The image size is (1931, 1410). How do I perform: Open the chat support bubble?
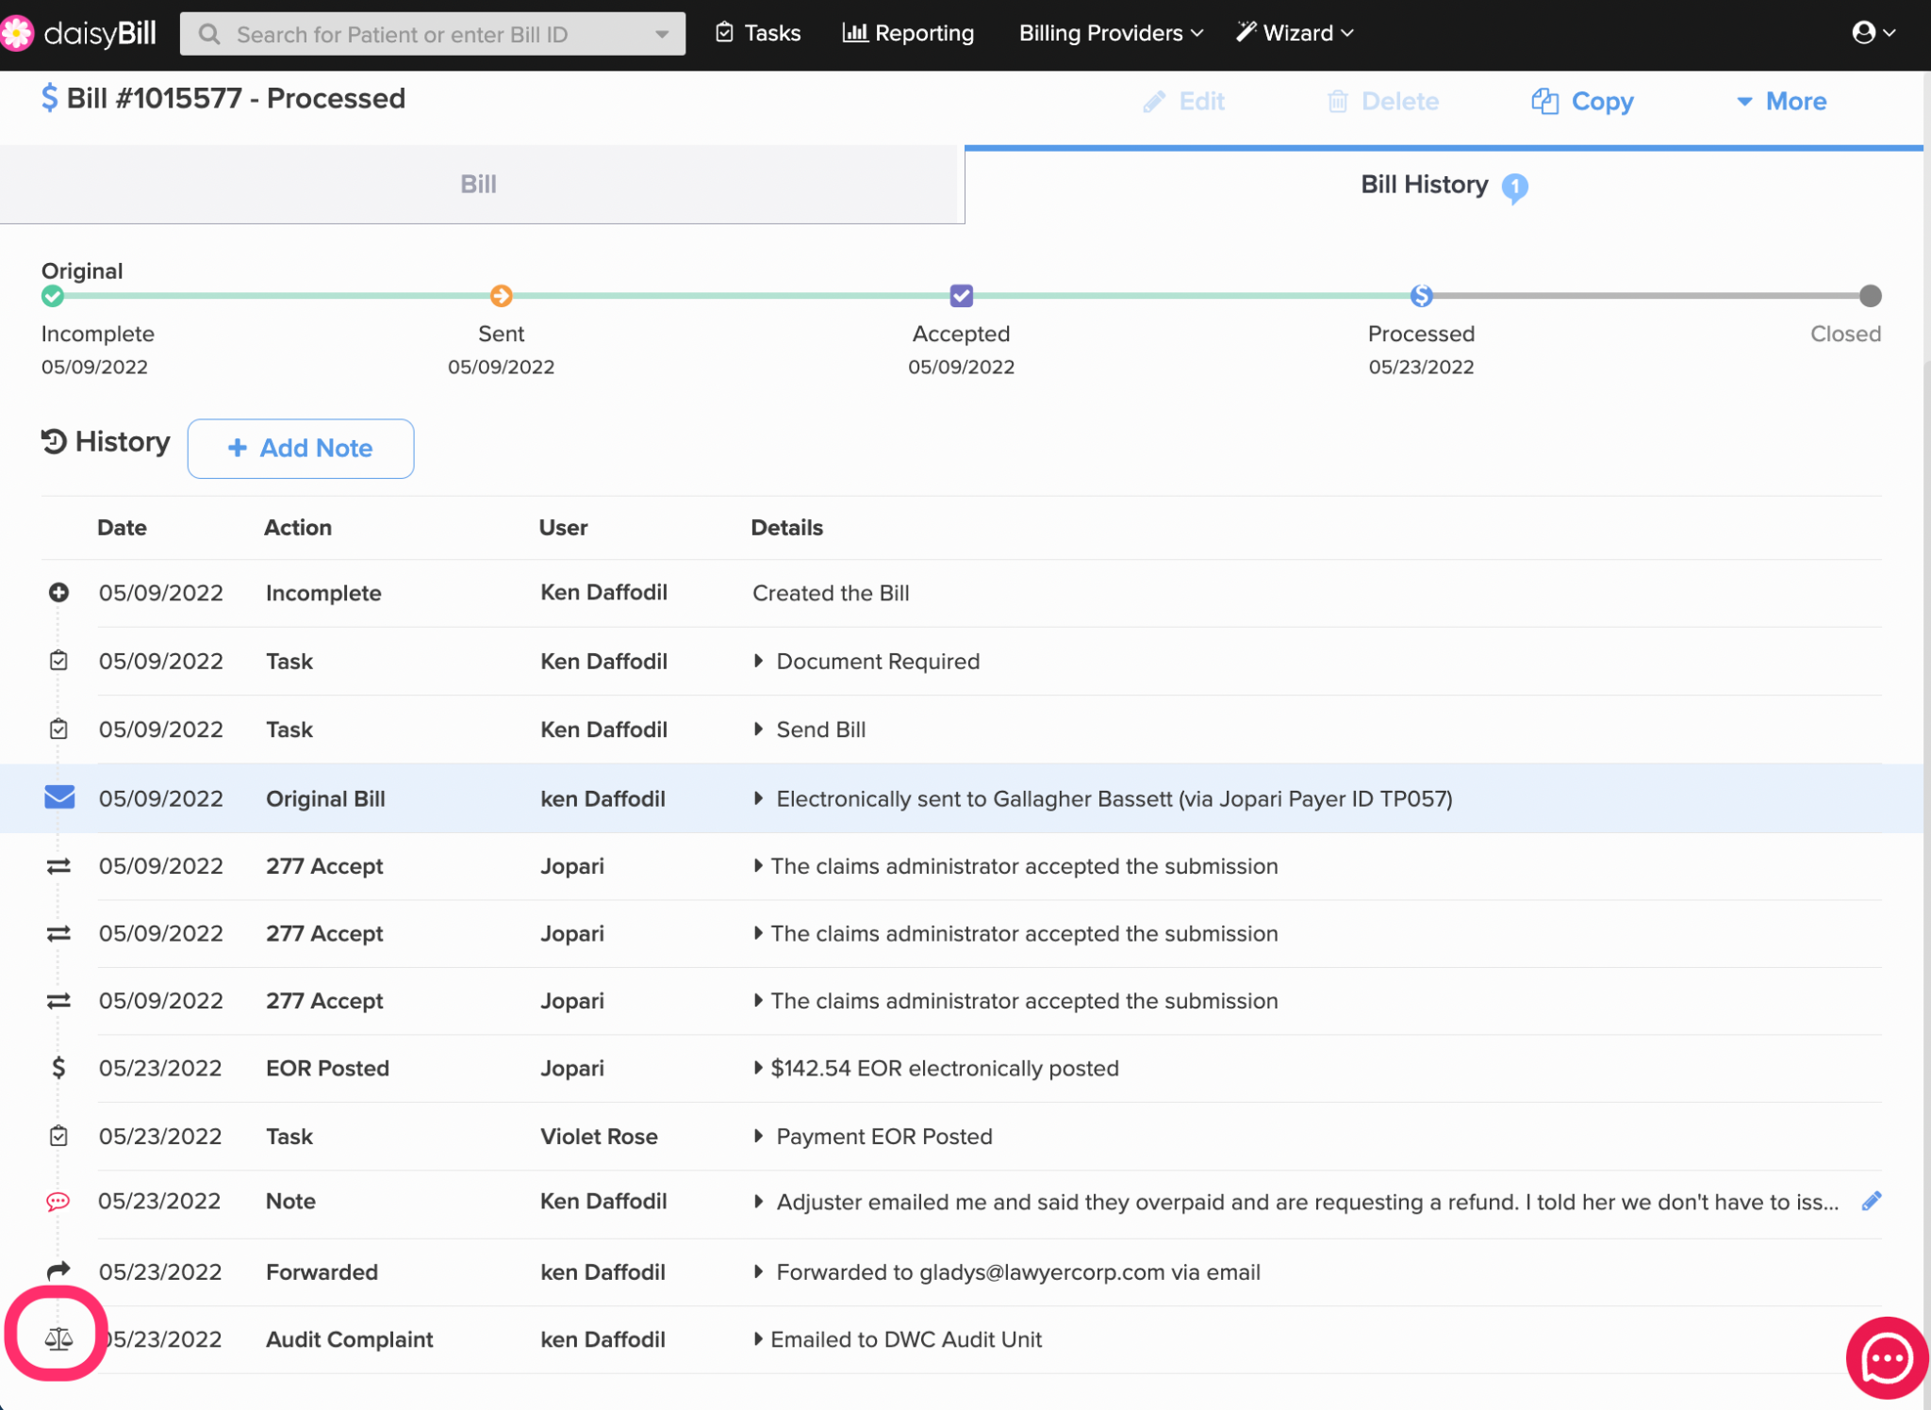(x=1886, y=1357)
